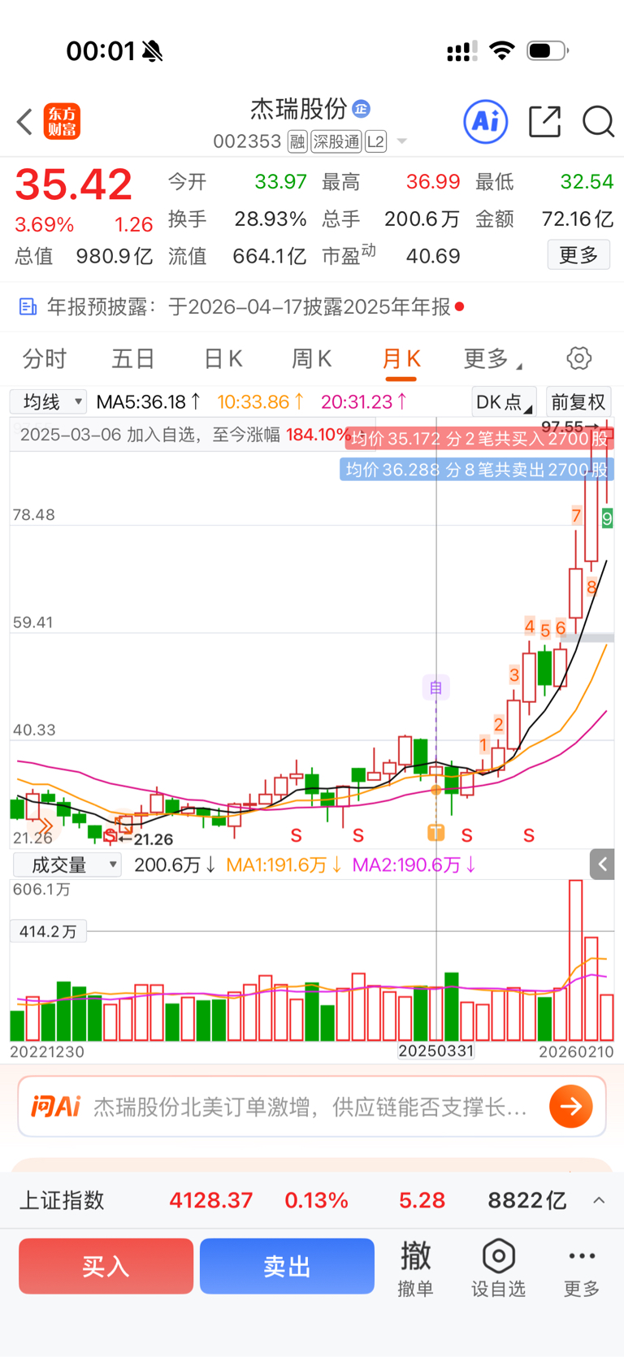The image size is (624, 1357).
Task: Open the DK点 dropdown
Action: 504,402
